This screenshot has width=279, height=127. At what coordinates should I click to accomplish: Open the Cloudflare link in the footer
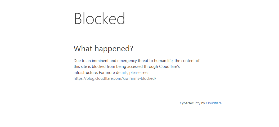(x=213, y=103)
